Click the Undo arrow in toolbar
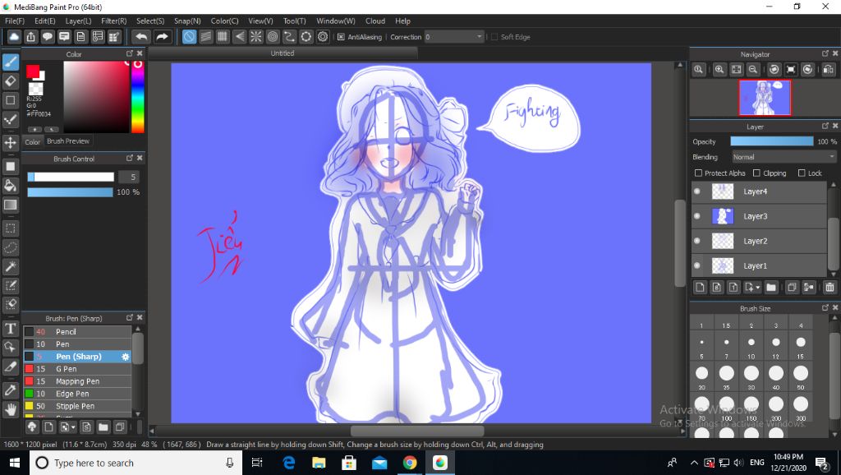This screenshot has height=475, width=841. coord(141,36)
